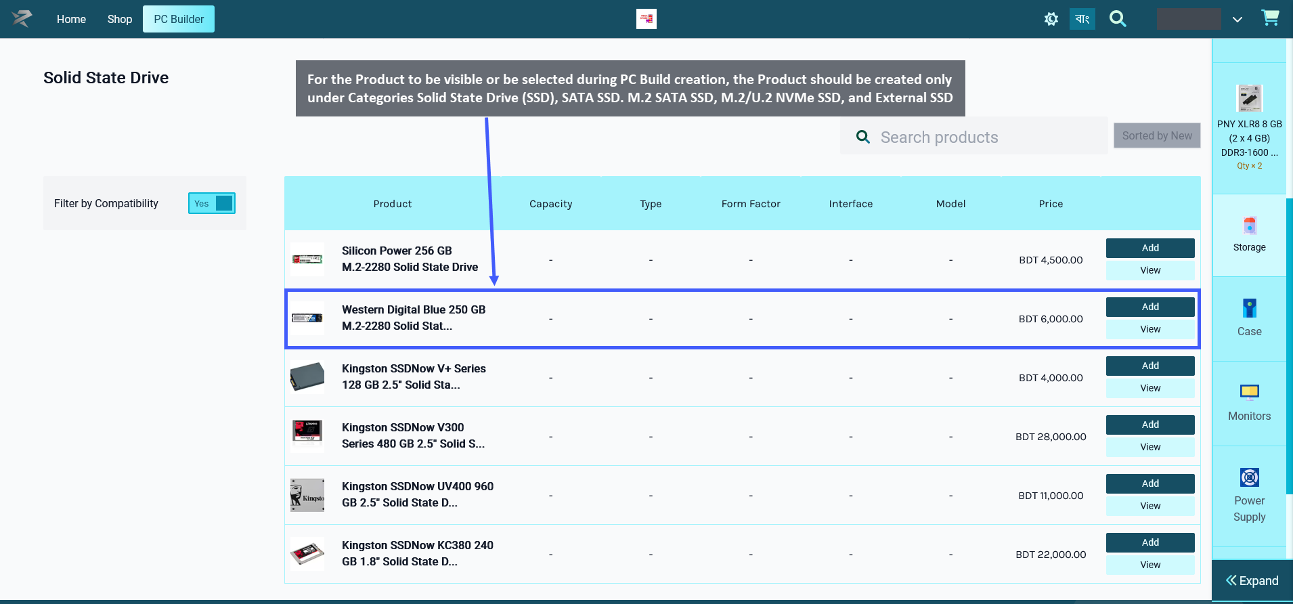This screenshot has width=1293, height=604.
Task: Click the Model column header
Action: pyautogui.click(x=950, y=204)
